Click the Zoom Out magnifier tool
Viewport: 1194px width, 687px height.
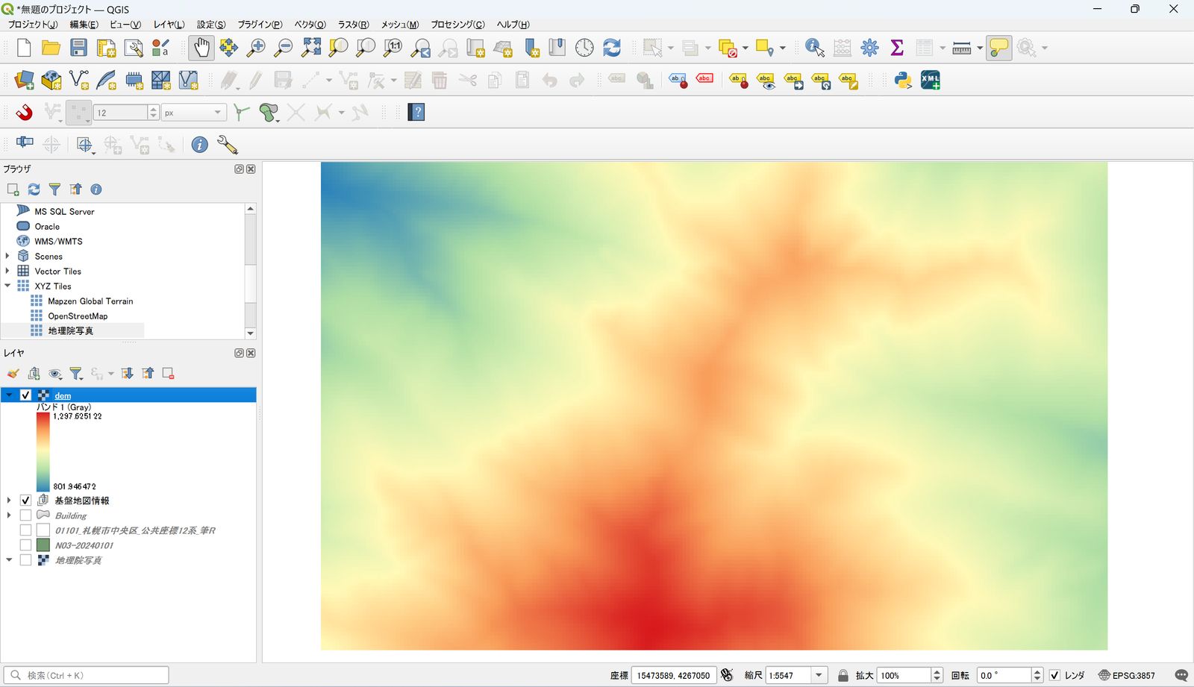click(284, 48)
